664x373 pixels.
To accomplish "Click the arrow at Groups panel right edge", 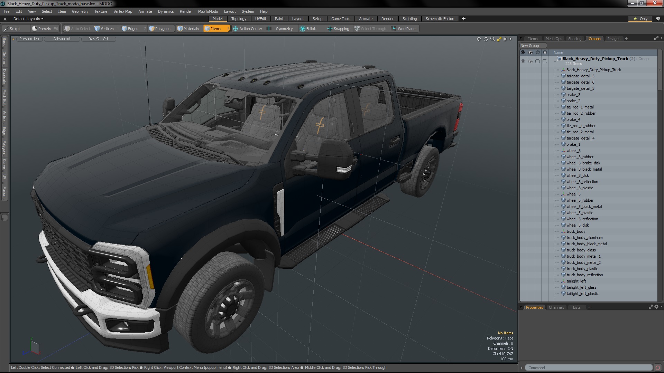I will (662, 38).
